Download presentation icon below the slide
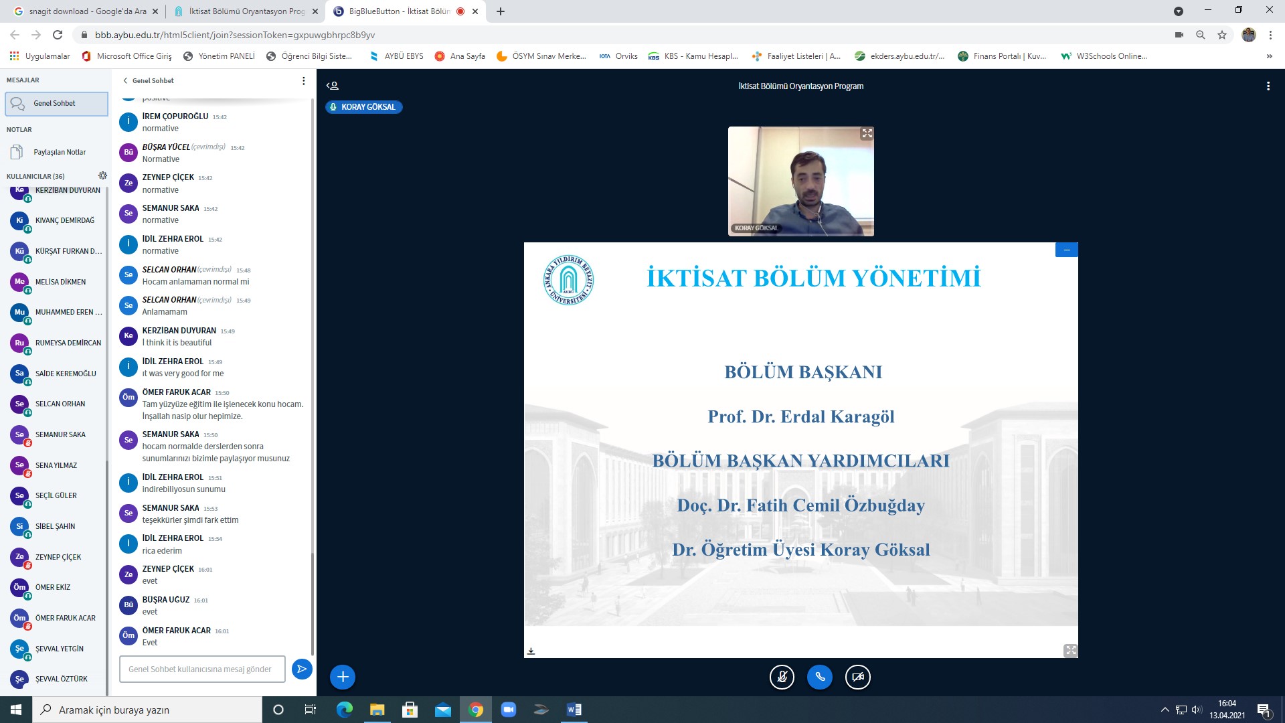Image resolution: width=1285 pixels, height=723 pixels. 531,651
